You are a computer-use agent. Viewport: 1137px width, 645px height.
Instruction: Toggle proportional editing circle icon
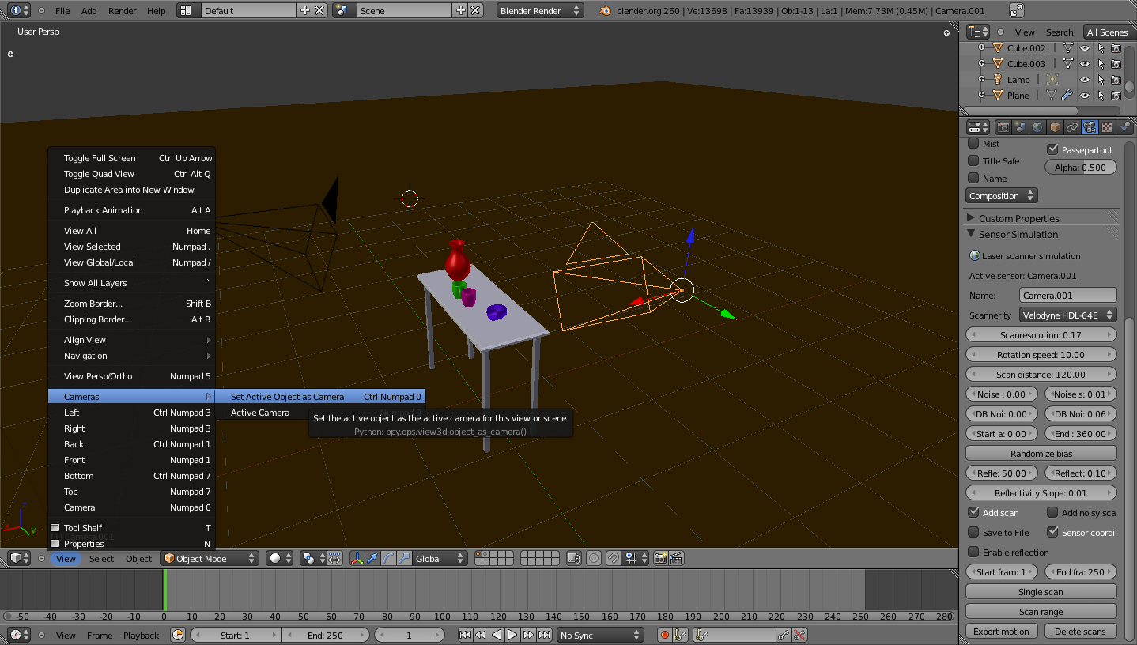pos(594,558)
